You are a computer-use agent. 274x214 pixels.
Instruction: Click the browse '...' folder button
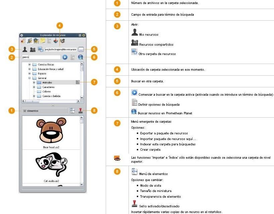81,49
